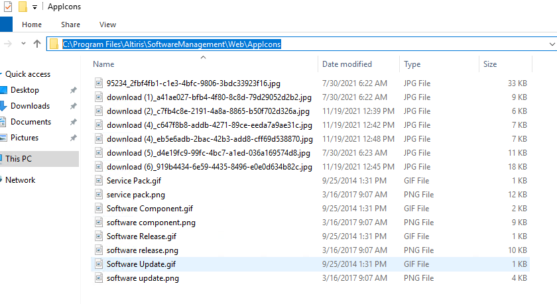Select the Software Component.gif file name

tap(150, 208)
